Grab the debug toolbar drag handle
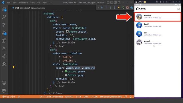183x103 pixels. [x=99, y=8]
